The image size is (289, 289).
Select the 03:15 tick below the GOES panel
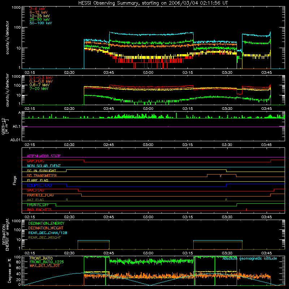tap(187, 145)
